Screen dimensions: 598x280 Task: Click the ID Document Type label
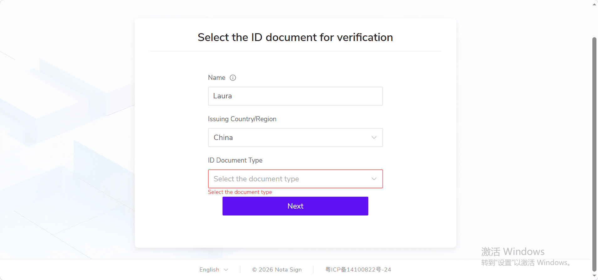point(235,160)
